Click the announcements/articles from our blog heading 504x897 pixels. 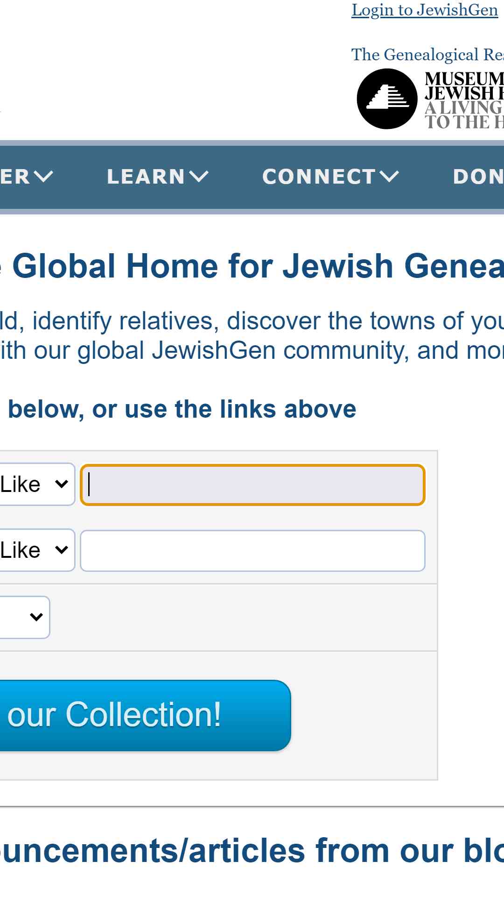click(x=252, y=851)
